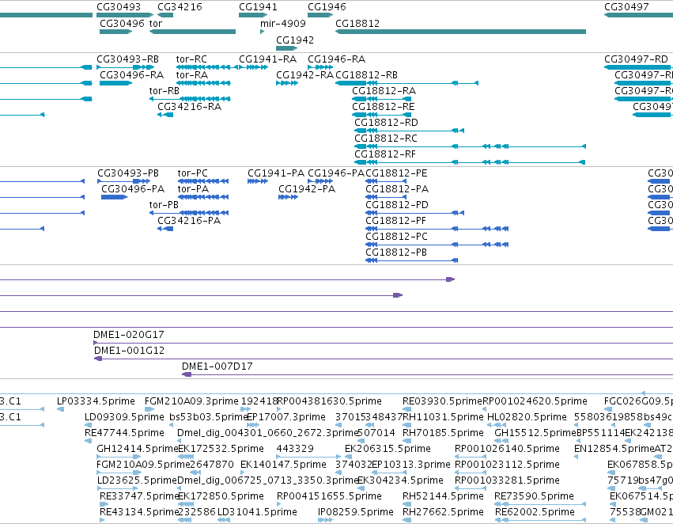Open the CG18812-PB protein label
The image size is (673, 524).
395,253
